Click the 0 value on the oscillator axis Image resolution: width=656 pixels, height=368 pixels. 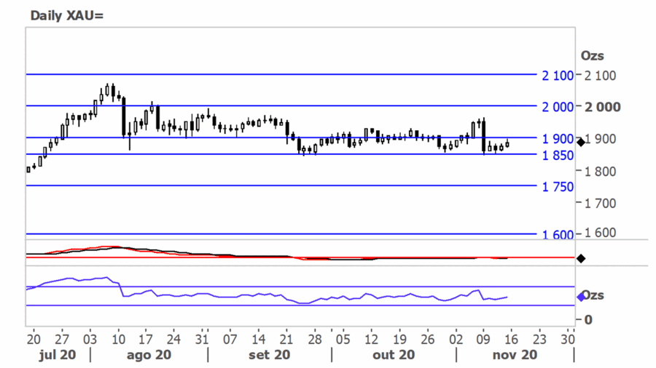click(x=588, y=319)
